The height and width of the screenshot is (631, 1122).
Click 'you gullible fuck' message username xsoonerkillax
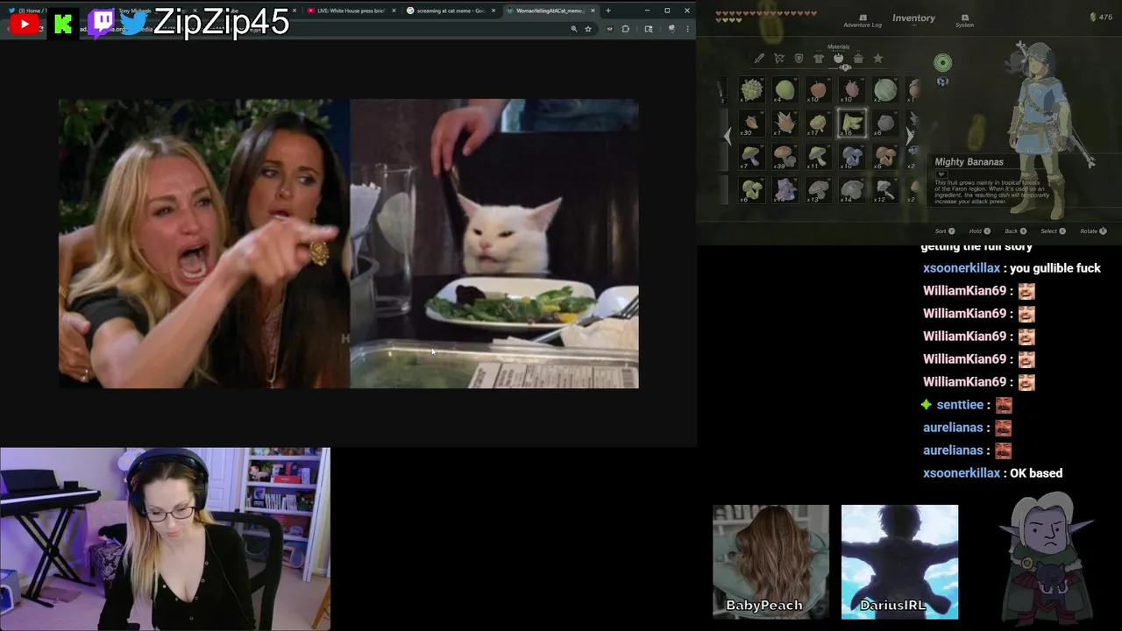point(961,268)
